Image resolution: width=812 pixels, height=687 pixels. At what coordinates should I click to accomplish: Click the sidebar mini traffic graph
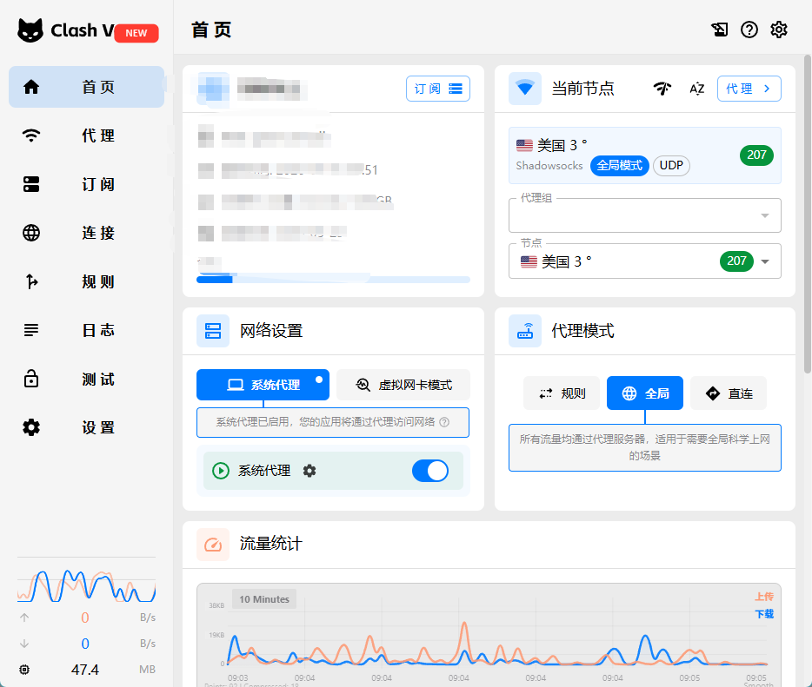click(x=86, y=585)
